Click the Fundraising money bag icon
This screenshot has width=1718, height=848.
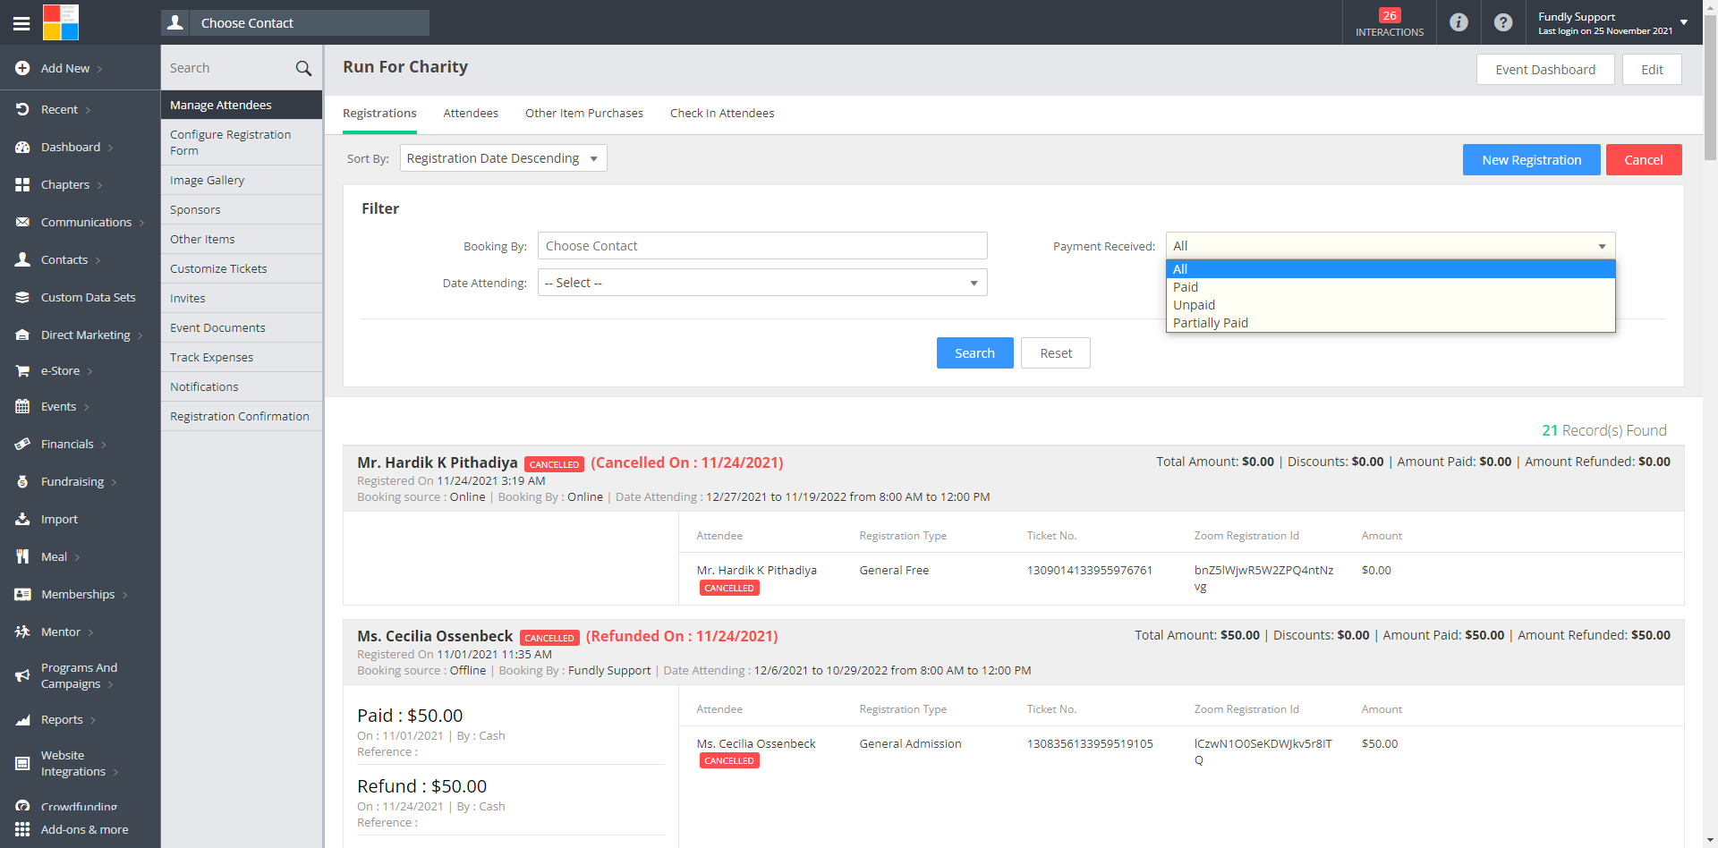pos(22,481)
